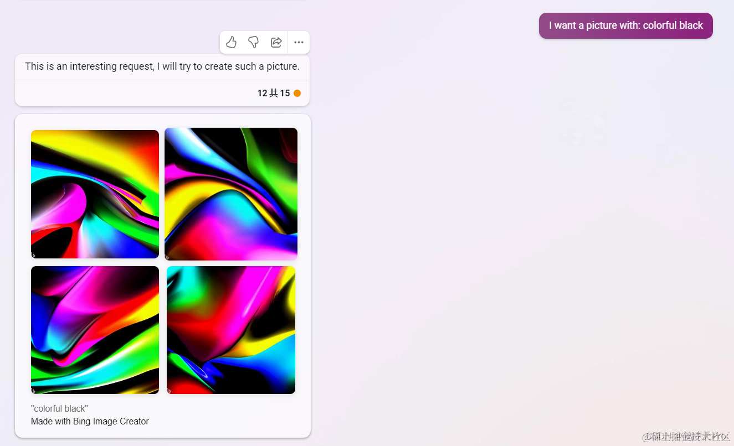Click the colorful black caption text

pos(59,408)
